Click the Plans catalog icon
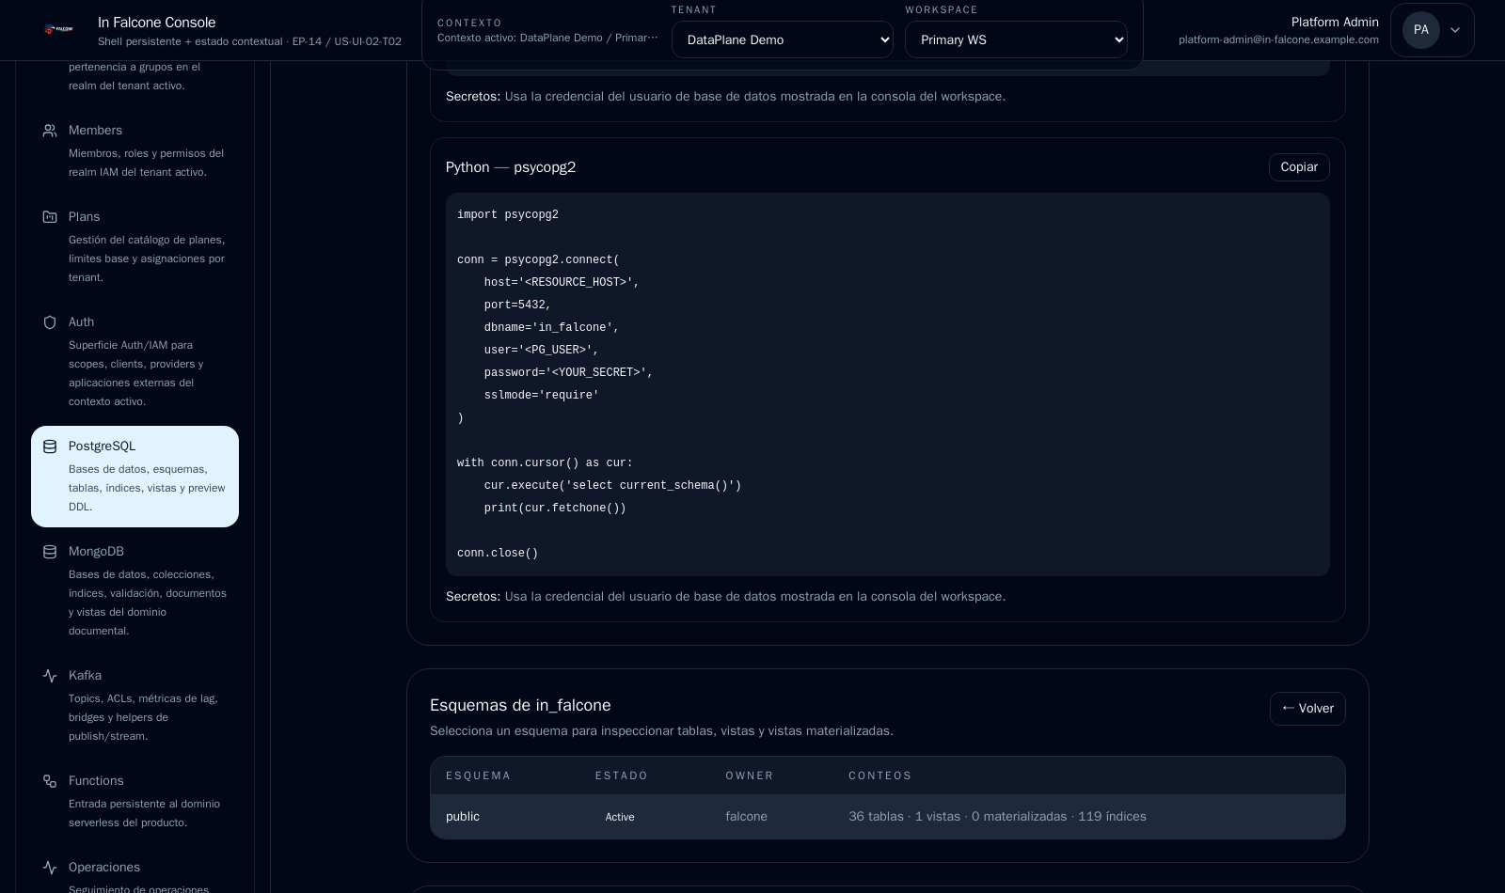The image size is (1505, 893). tap(50, 217)
